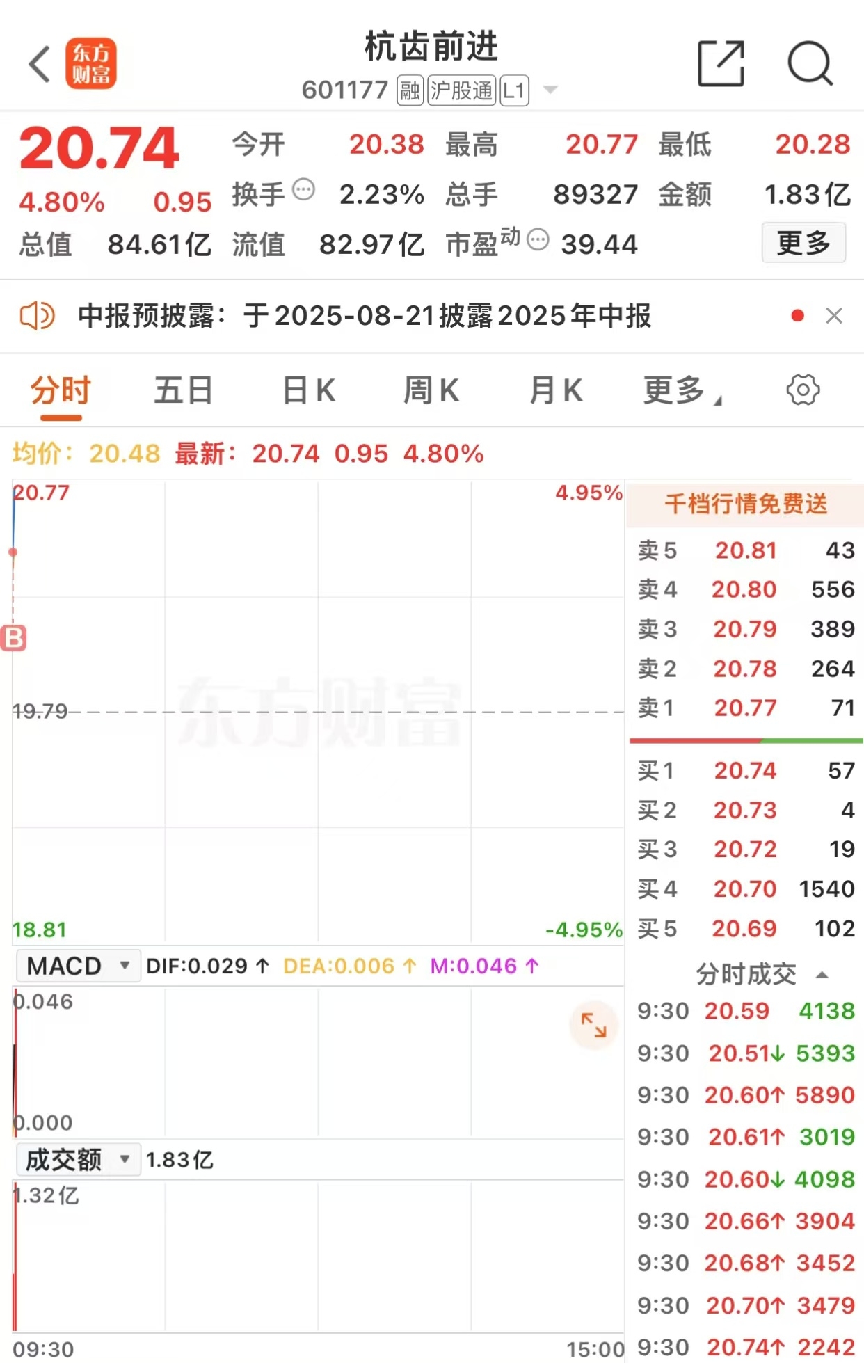The image size is (864, 1363).
Task: Tap the trade row with volume 3479
Action: (x=746, y=1305)
